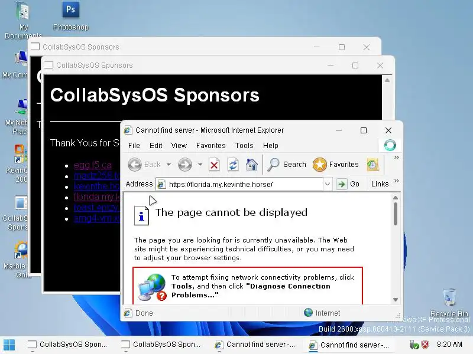Open the Favorites menu in menu bar
Screen dimensions: 473x354
(x=211, y=146)
